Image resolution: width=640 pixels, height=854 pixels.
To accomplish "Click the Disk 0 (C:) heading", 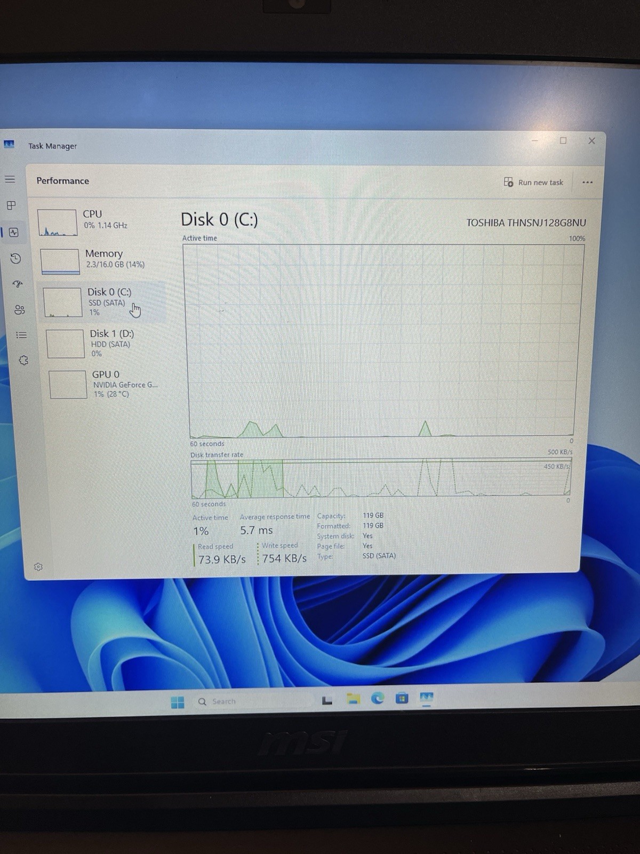I will (219, 219).
